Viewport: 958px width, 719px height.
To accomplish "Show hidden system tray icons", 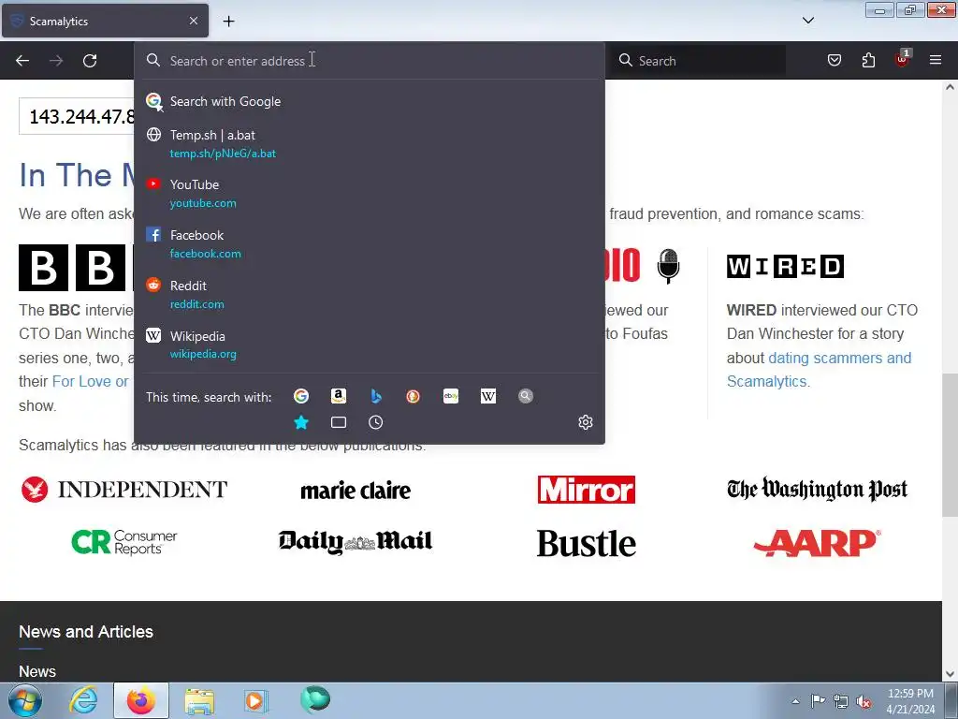I will click(x=795, y=701).
